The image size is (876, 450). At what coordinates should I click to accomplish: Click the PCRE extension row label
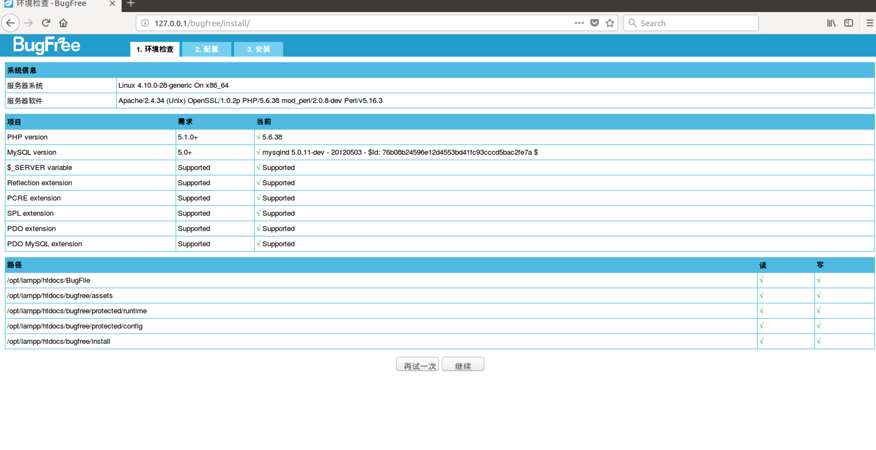click(x=34, y=198)
